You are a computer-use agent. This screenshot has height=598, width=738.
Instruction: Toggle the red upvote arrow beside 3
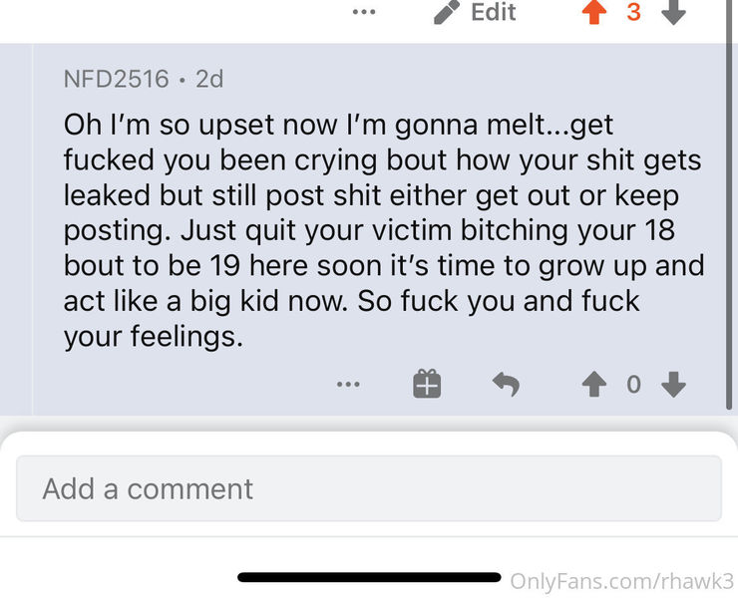click(x=594, y=13)
